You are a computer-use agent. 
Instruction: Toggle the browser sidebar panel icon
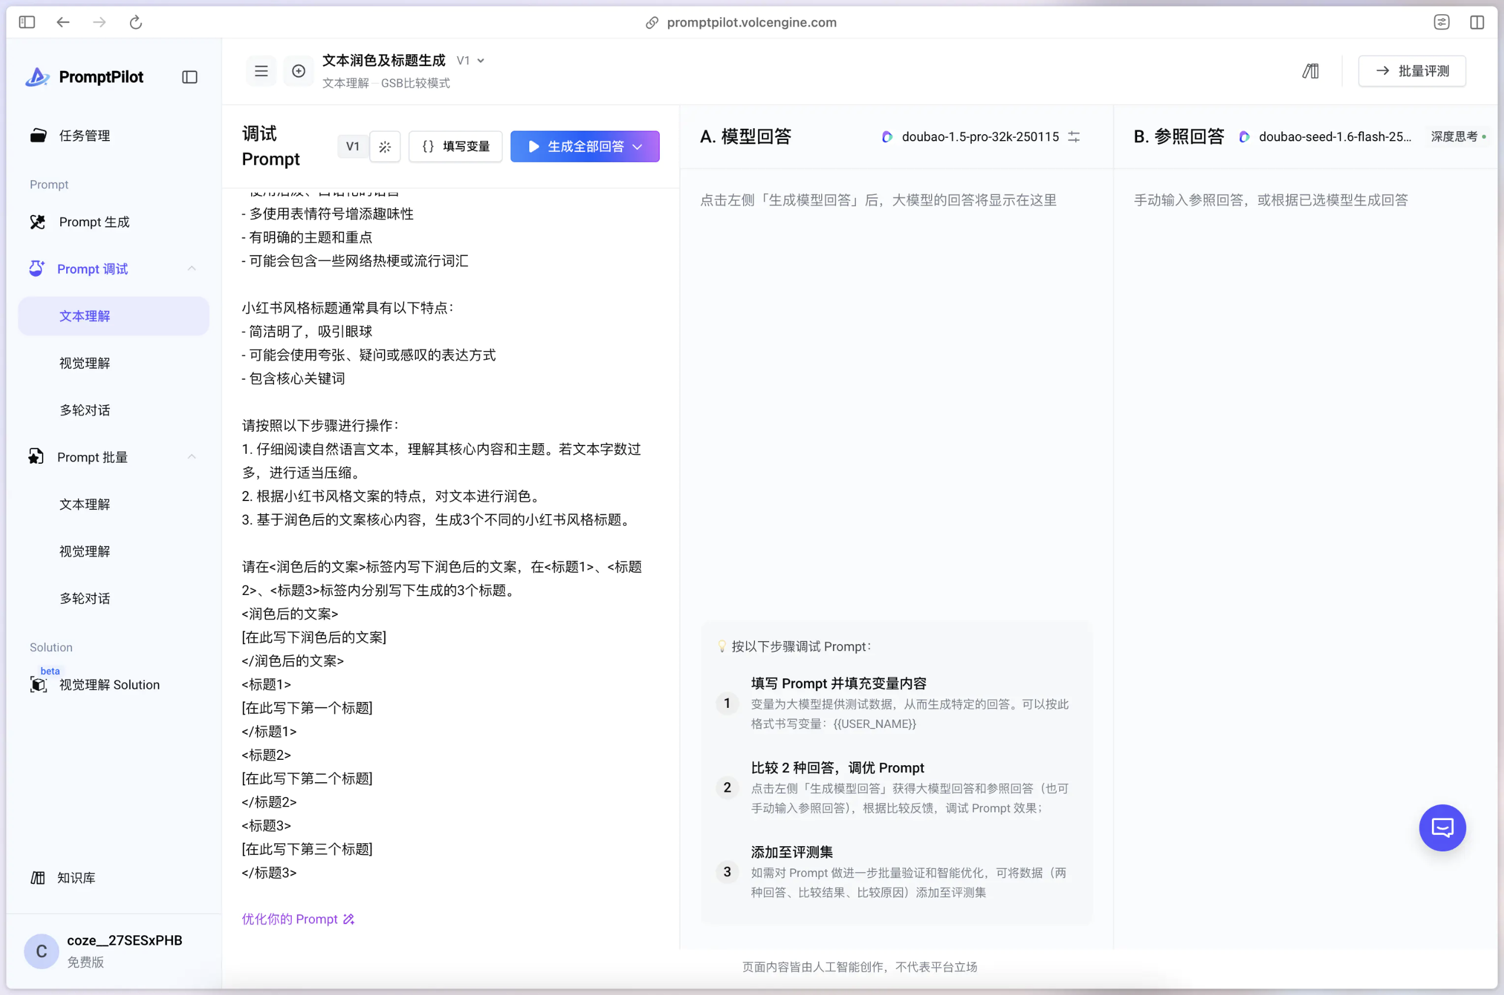pos(27,22)
